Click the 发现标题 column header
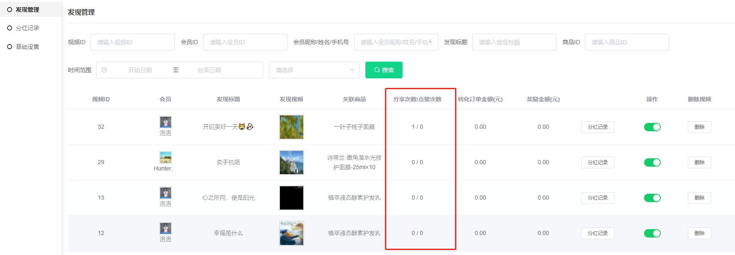The width and height of the screenshot is (735, 255). click(228, 99)
